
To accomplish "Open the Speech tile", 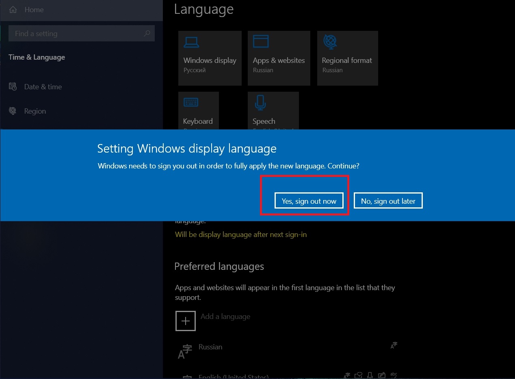I will [273, 110].
